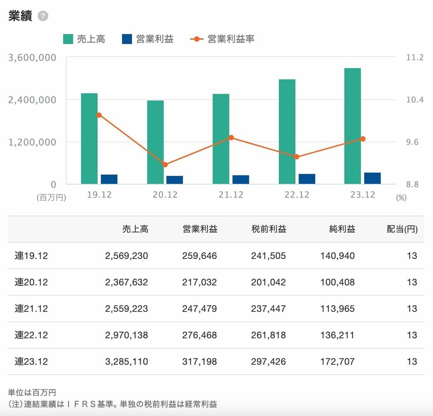Select the green 売上高 bar for 19.12

[x=89, y=139]
